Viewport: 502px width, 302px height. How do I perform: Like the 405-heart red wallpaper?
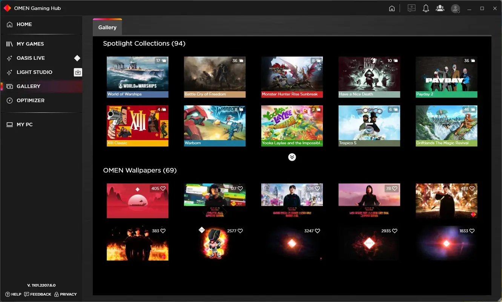pos(163,188)
